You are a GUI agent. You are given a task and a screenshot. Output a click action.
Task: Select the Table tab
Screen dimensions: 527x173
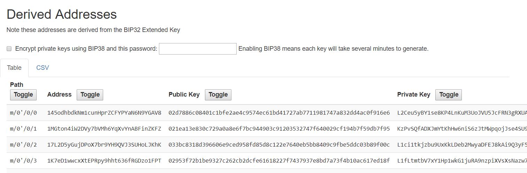coord(14,68)
